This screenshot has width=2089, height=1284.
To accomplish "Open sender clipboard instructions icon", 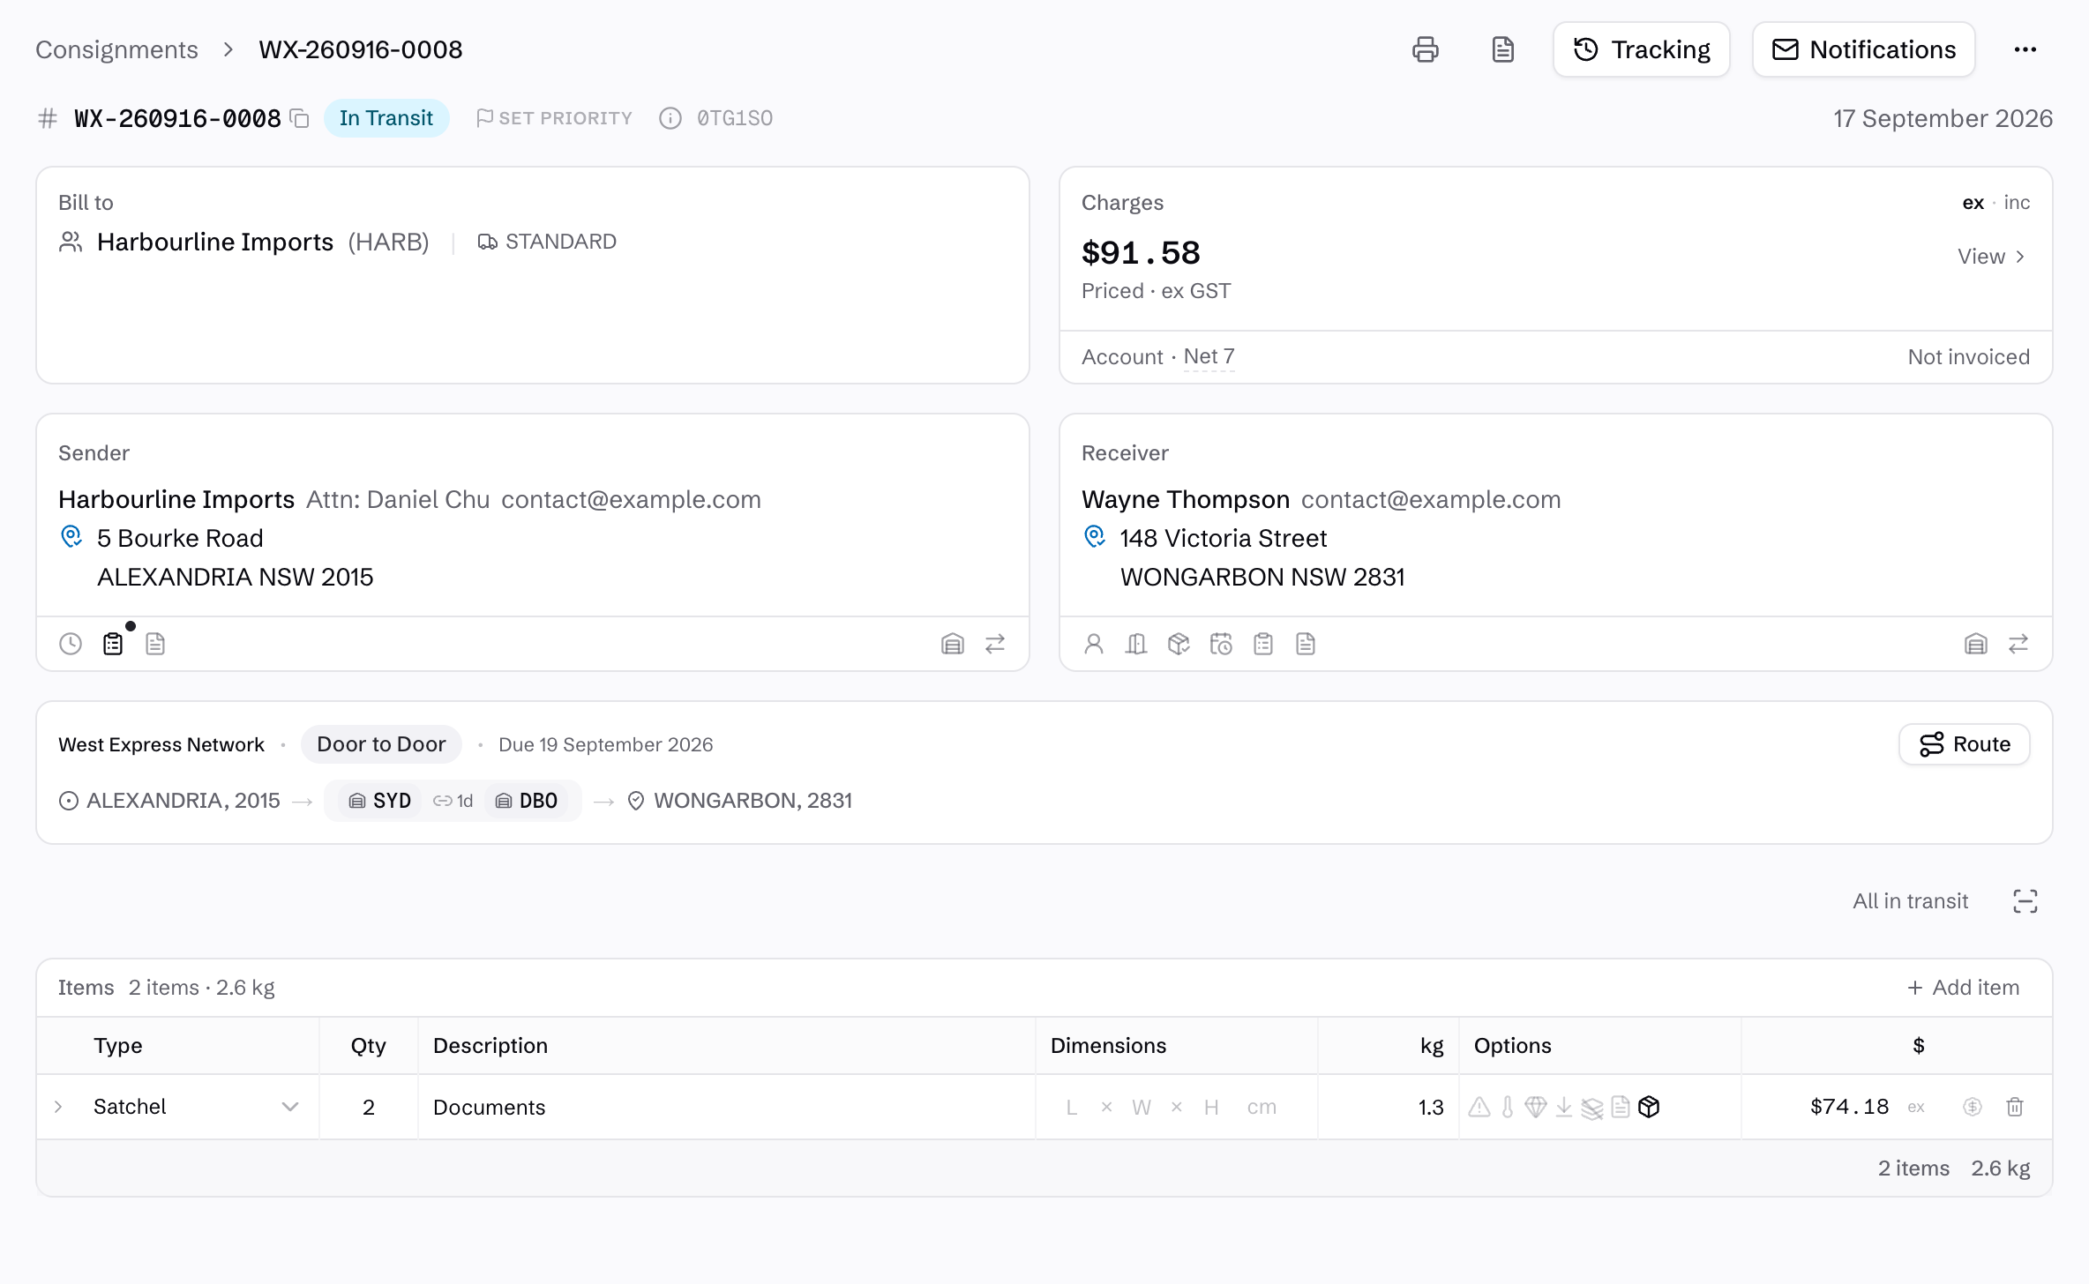I will point(113,644).
